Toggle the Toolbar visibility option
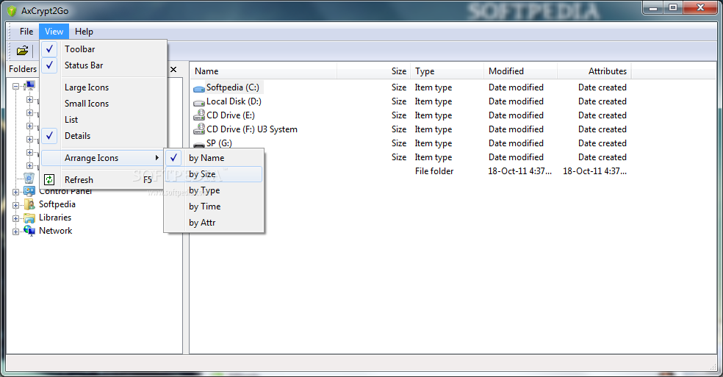 (104, 49)
